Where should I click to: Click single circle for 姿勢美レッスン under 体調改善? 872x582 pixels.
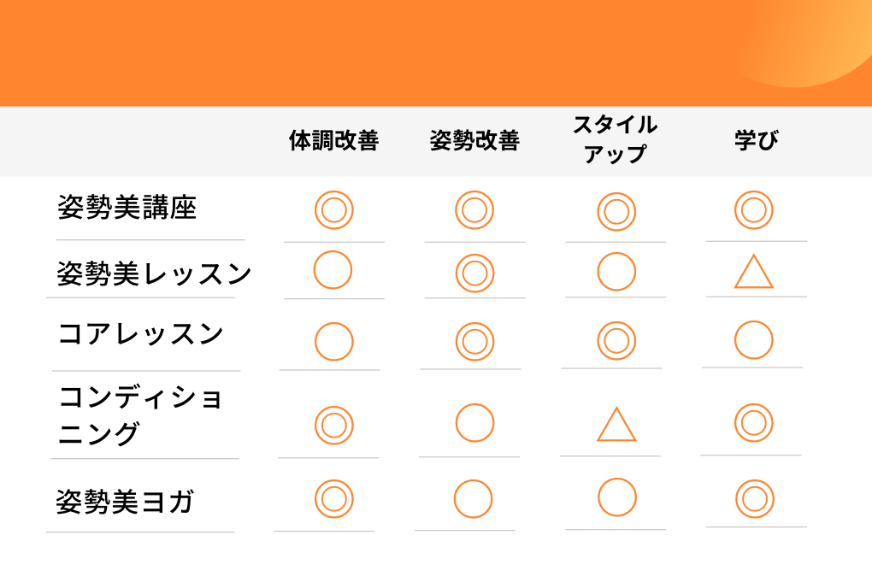click(x=333, y=269)
